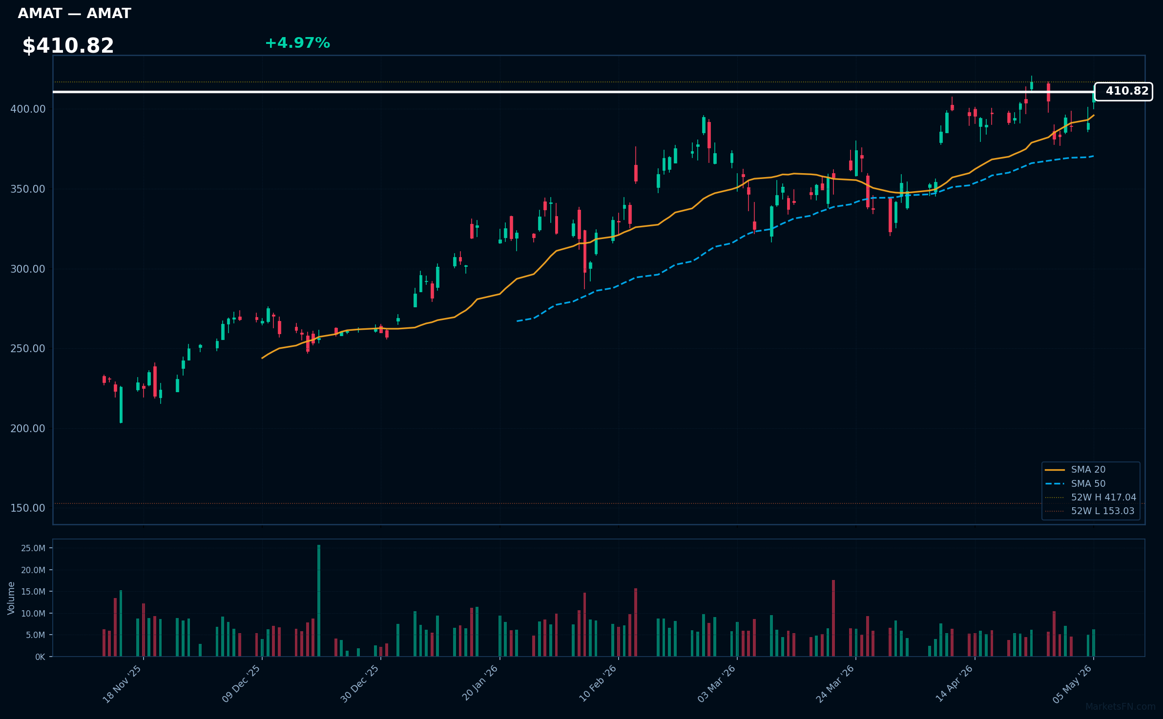Click the Volume axis title
Image resolution: width=1163 pixels, height=719 pixels.
(11, 598)
